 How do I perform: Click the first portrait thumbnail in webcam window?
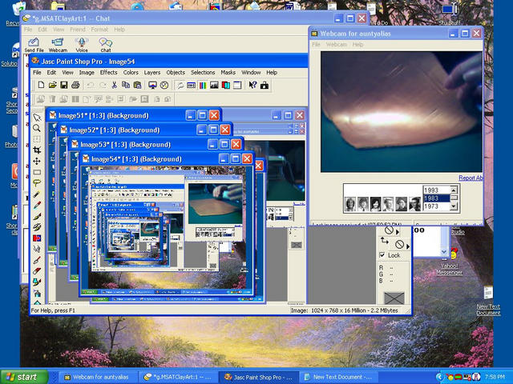(x=350, y=205)
